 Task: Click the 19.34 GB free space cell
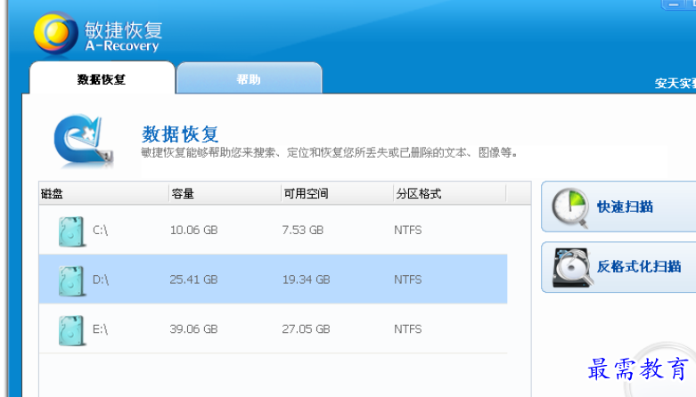307,280
